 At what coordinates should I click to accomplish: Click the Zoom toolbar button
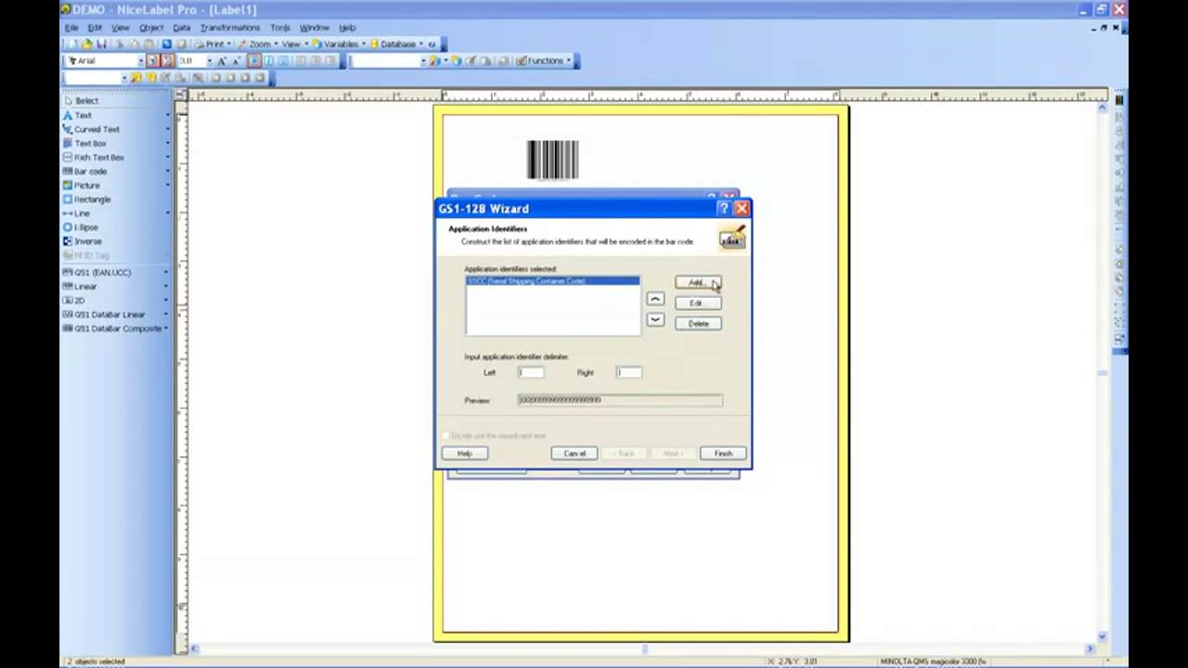(254, 44)
